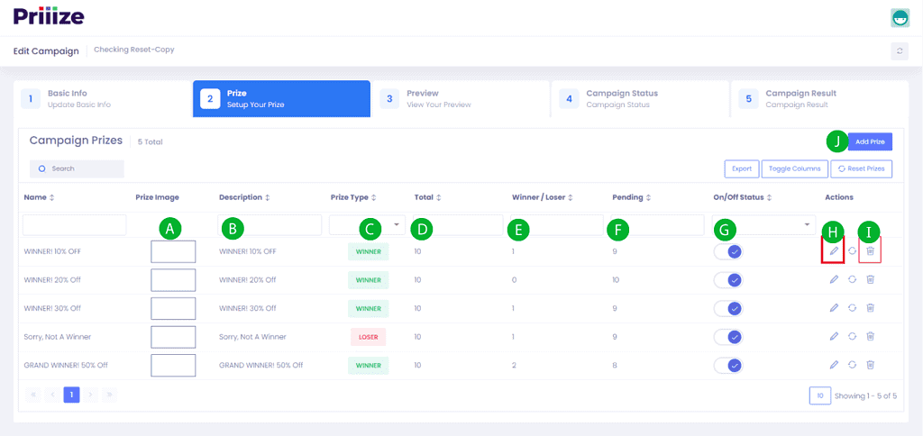Reset the GRAND WINNER! 50% Off prize

point(852,365)
